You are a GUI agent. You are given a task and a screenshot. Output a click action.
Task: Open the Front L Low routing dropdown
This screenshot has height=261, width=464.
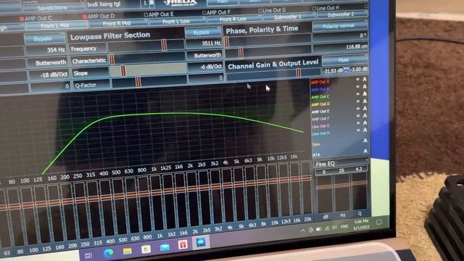click(178, 21)
